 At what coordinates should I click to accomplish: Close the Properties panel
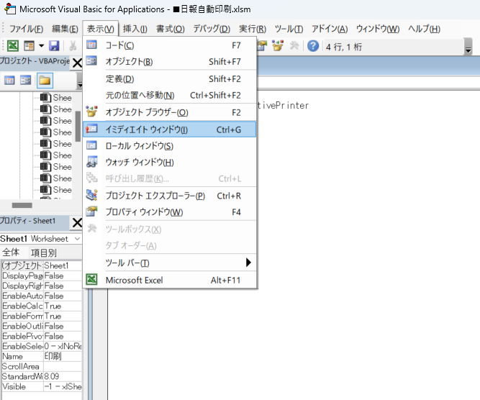77,222
